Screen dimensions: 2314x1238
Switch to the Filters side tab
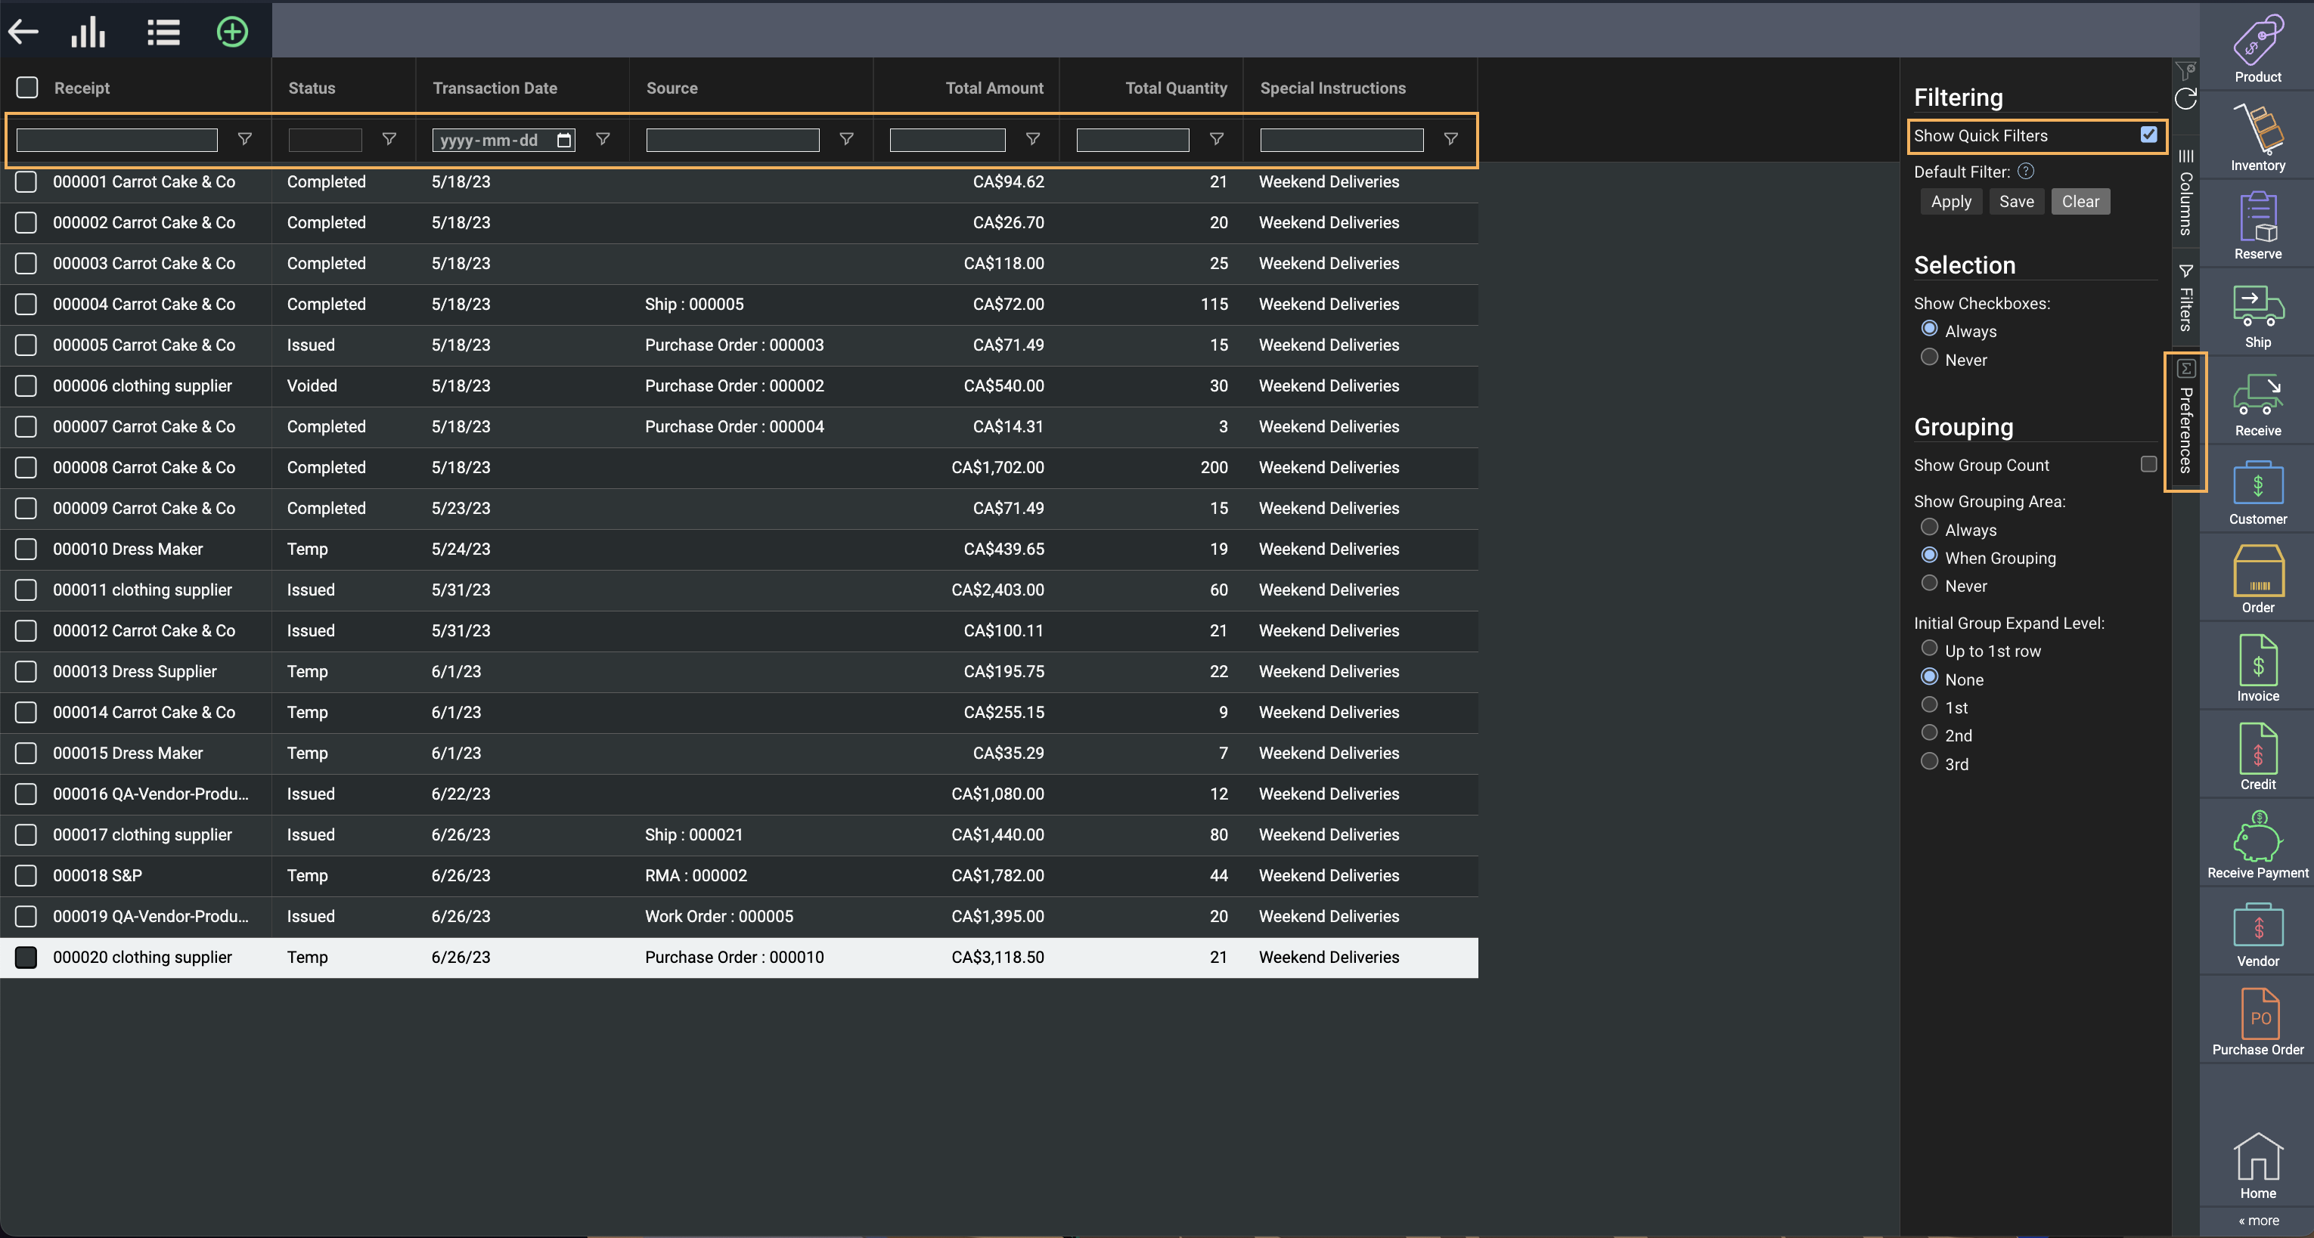coord(2185,299)
